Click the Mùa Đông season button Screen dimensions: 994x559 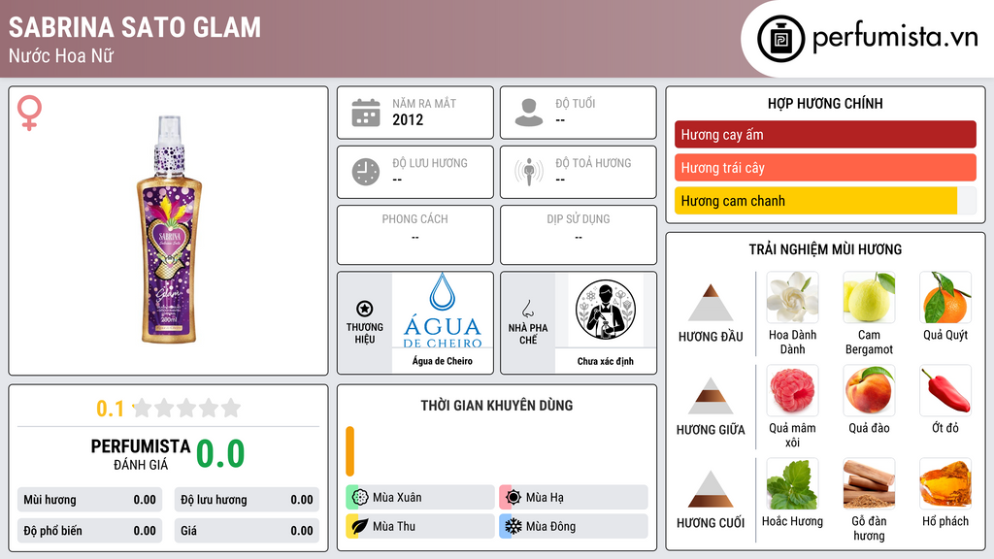[x=574, y=526]
